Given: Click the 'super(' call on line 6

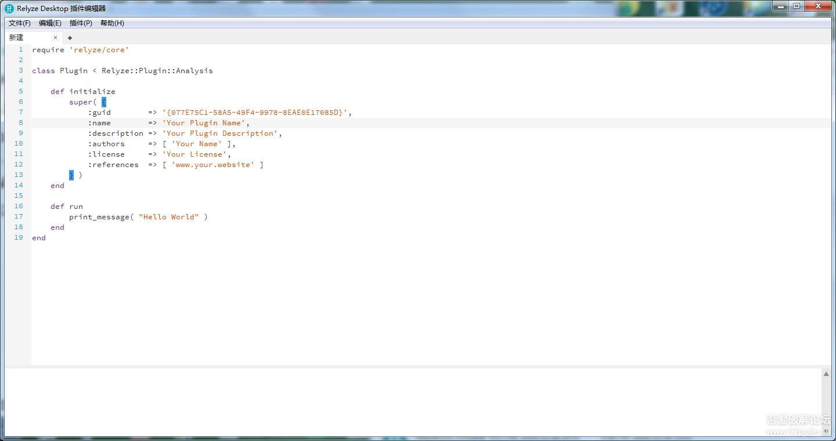Looking at the screenshot, I should 83,102.
